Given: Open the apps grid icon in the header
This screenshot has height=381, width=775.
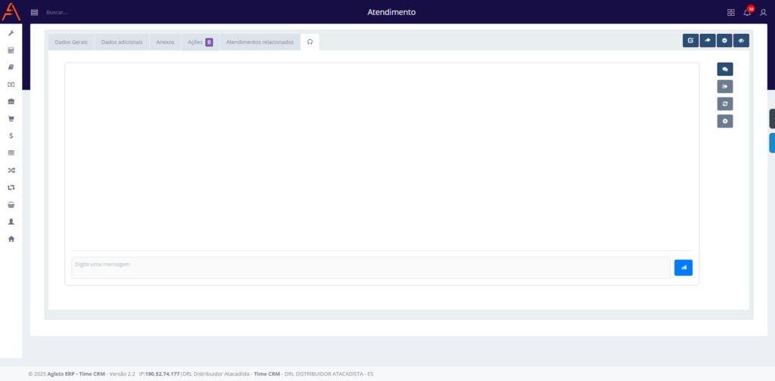Looking at the screenshot, I should tap(730, 12).
